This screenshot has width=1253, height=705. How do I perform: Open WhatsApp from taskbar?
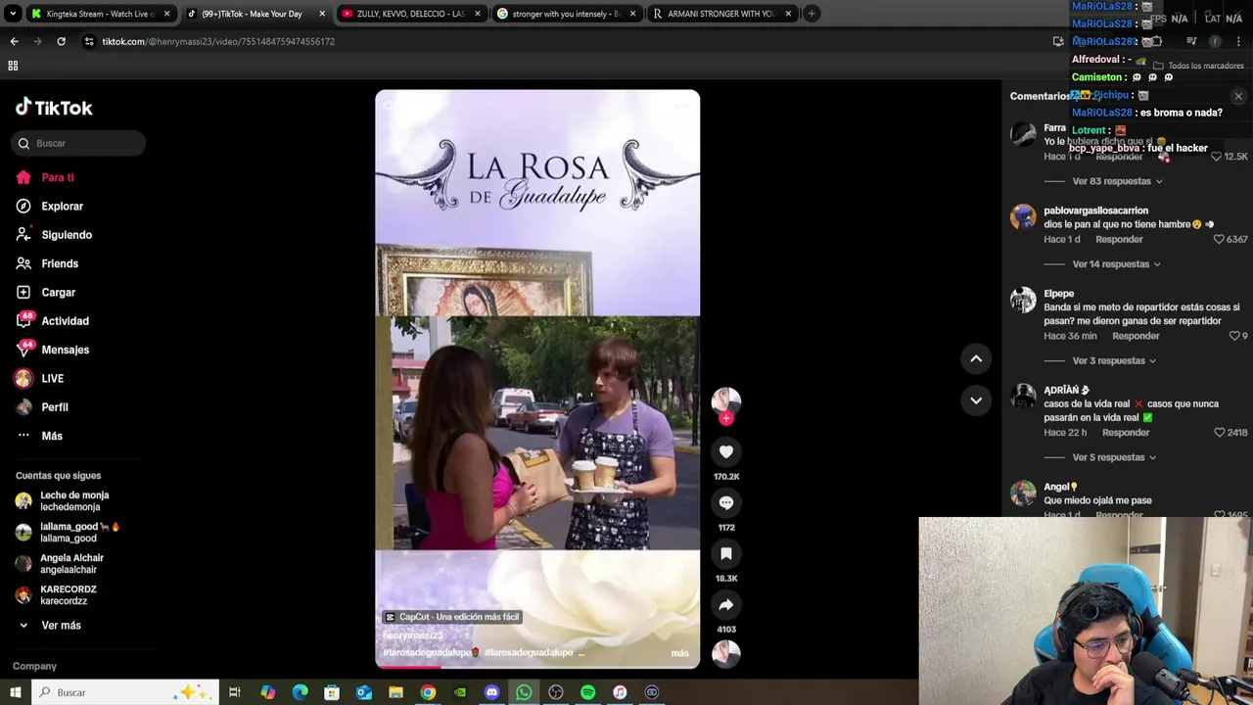[x=524, y=692]
